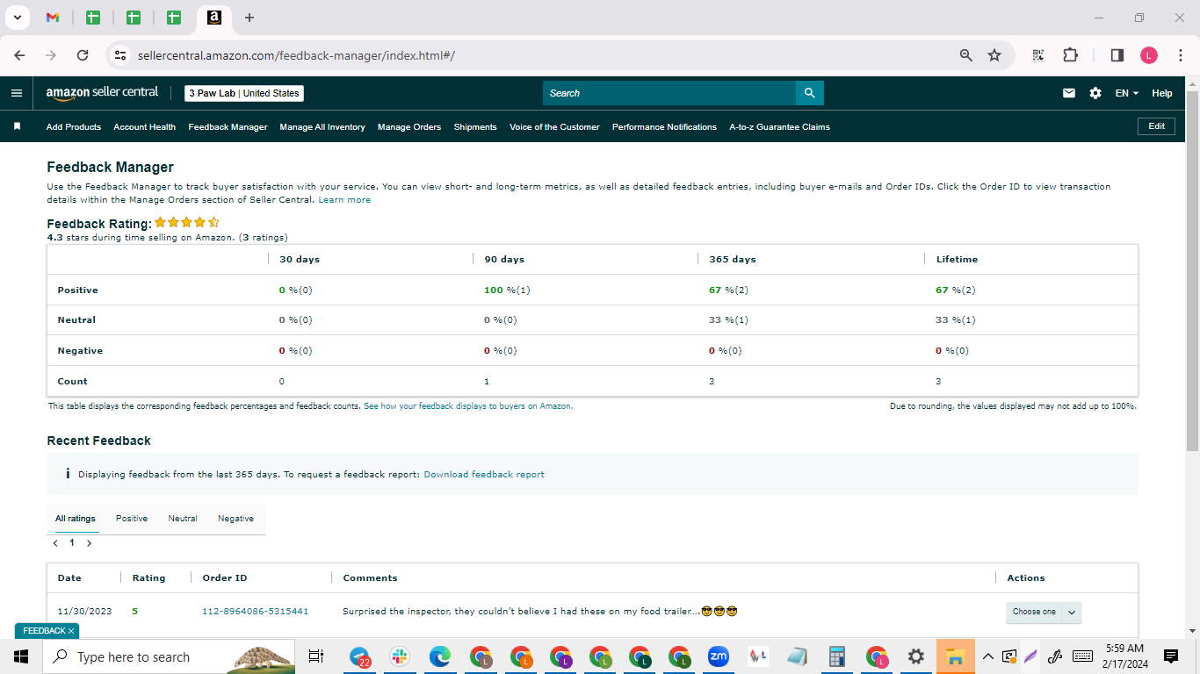The image size is (1200, 674).
Task: Open Voice of the Customer
Action: [x=554, y=126]
